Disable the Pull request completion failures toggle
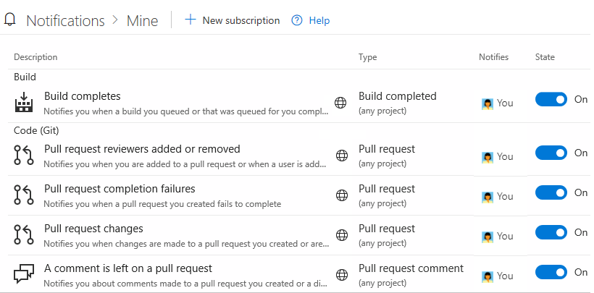 point(551,193)
